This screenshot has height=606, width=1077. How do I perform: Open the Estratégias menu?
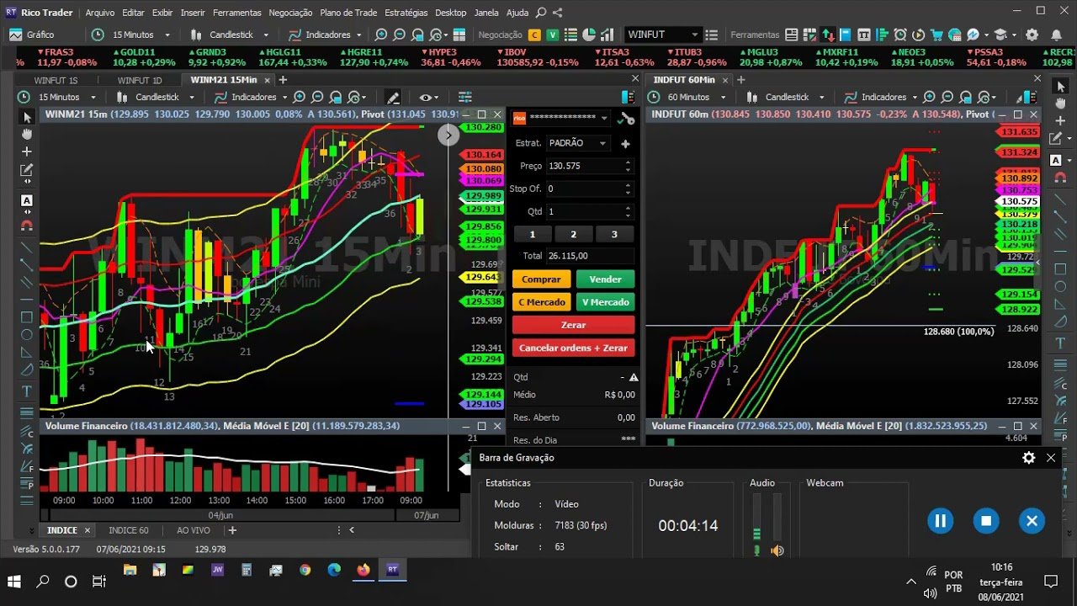406,13
